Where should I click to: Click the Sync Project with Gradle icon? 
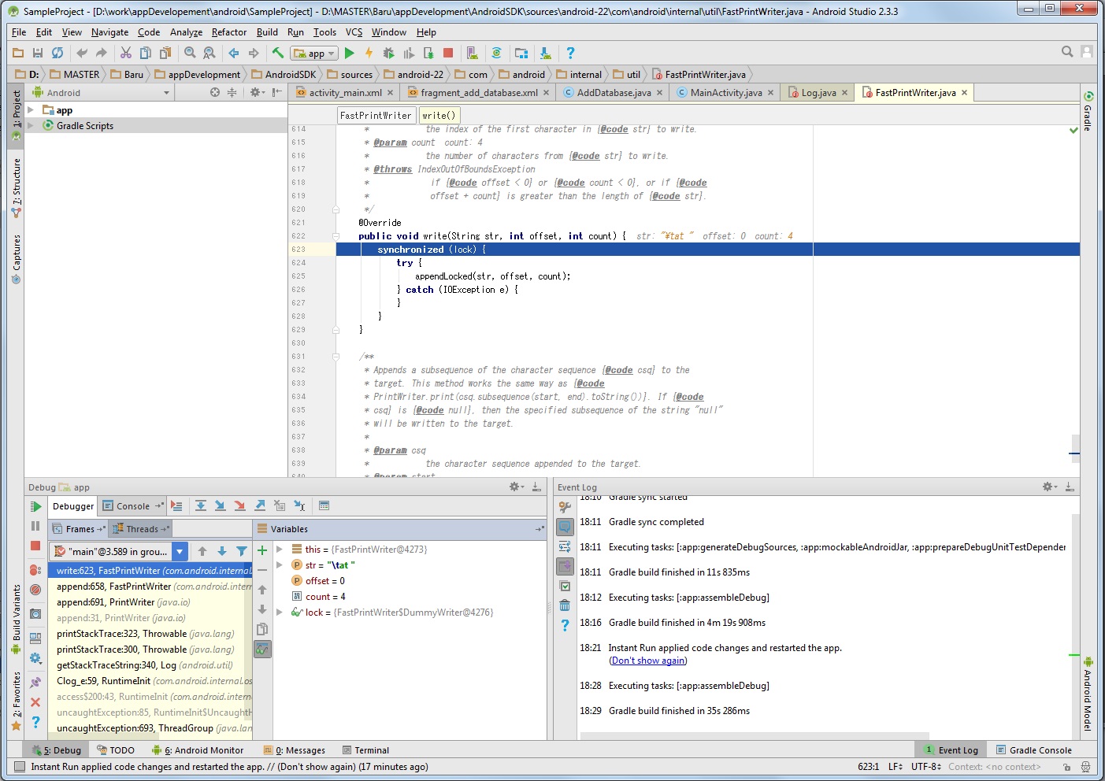pyautogui.click(x=496, y=53)
